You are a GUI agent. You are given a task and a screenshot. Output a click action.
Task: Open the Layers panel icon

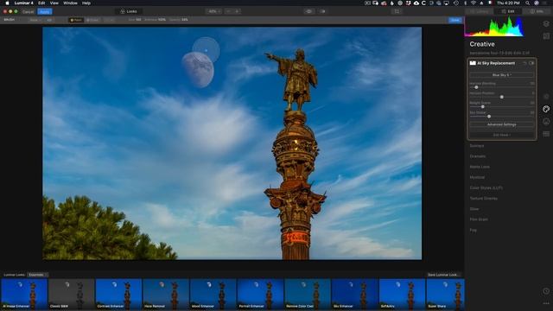pyautogui.click(x=546, y=23)
